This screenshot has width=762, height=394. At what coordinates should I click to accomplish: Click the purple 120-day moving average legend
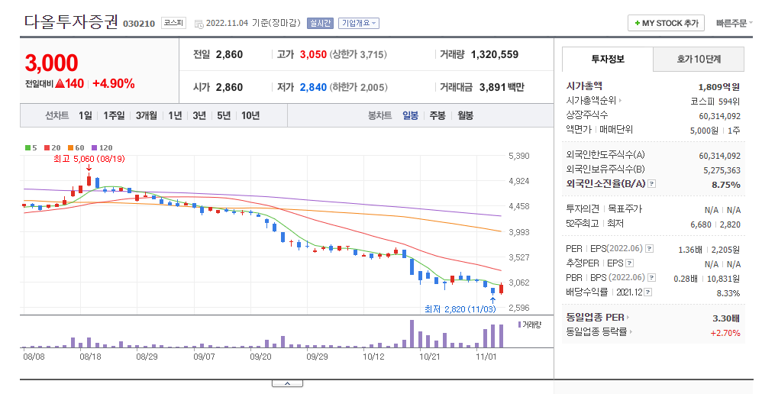[x=102, y=147]
